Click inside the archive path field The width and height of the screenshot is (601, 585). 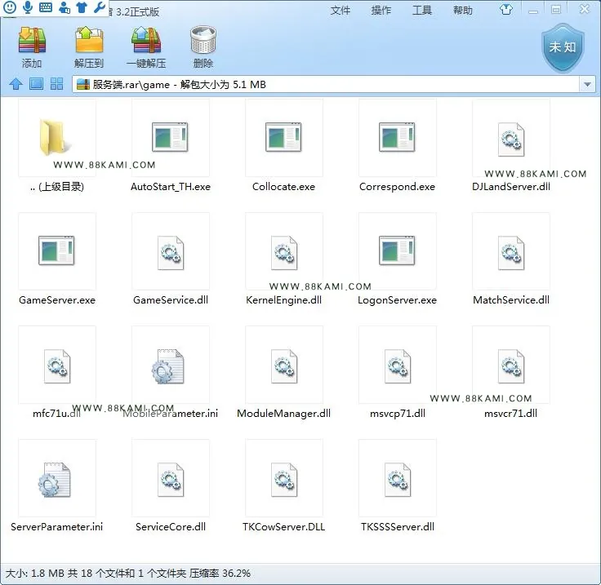coord(326,84)
